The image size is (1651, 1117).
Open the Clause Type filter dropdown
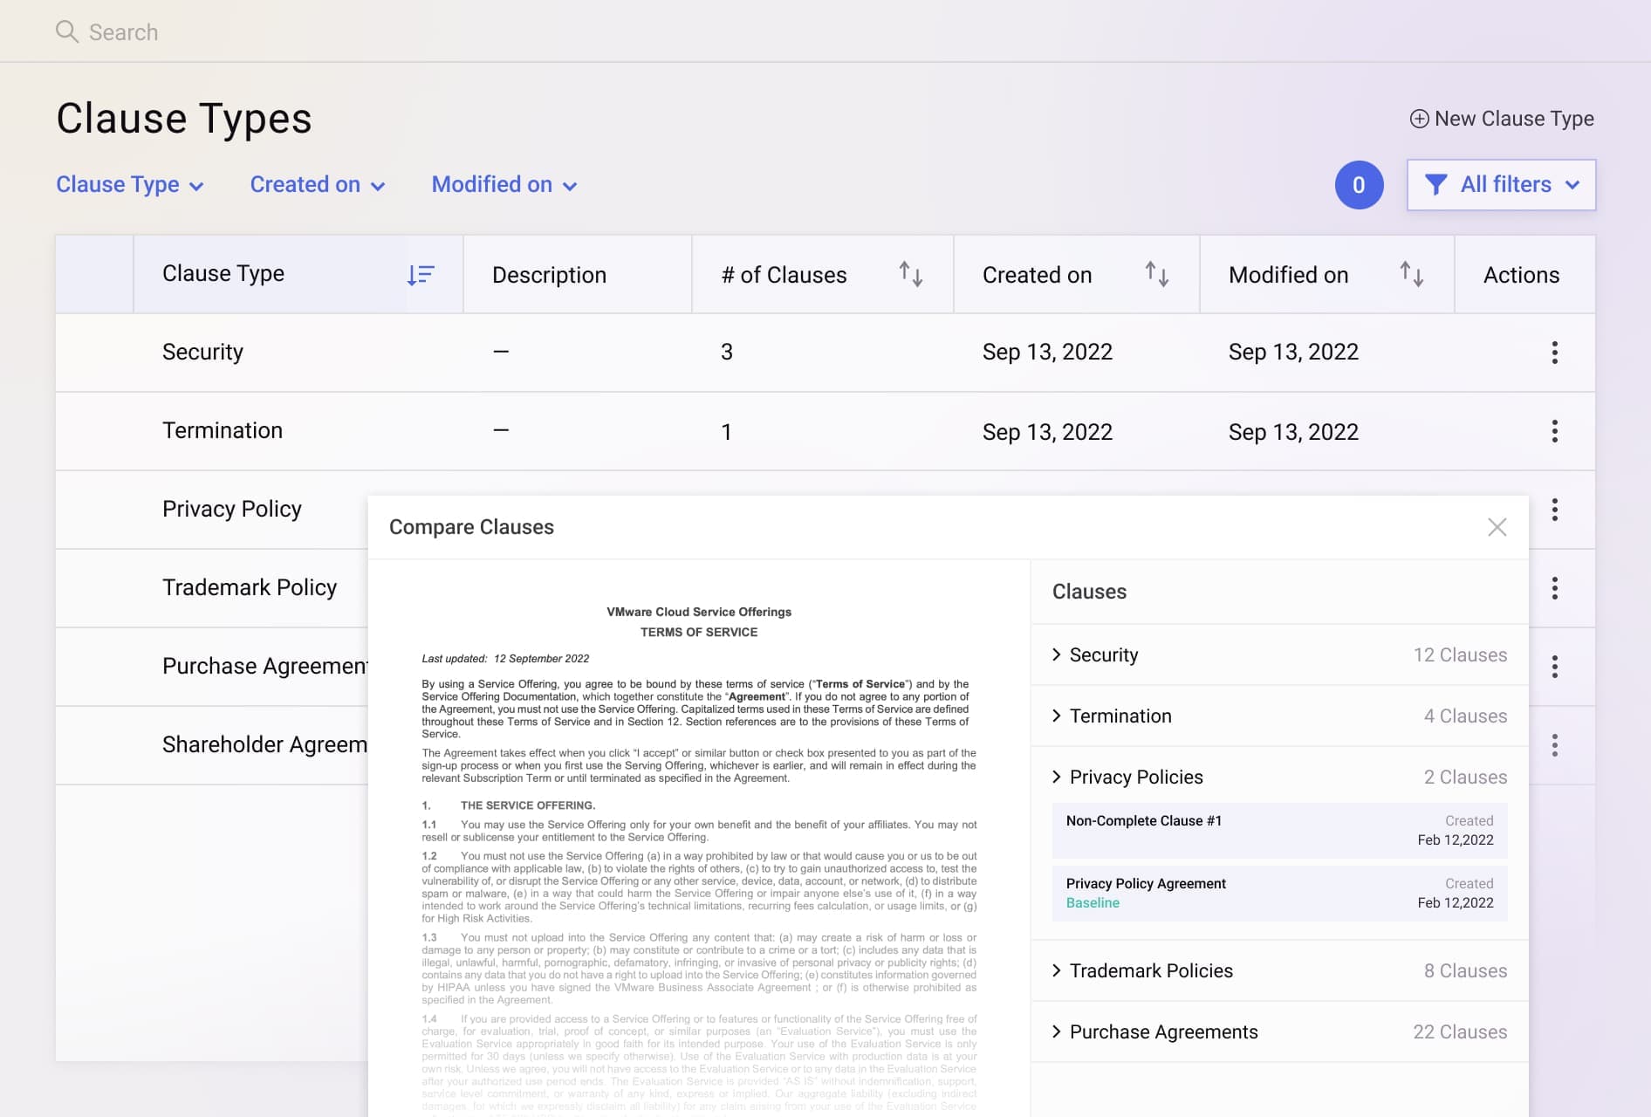coord(131,184)
